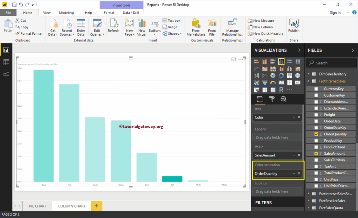Viewport: 358px width, 218px height.
Task: Switch to the View ribbon tab
Action: [47, 13]
